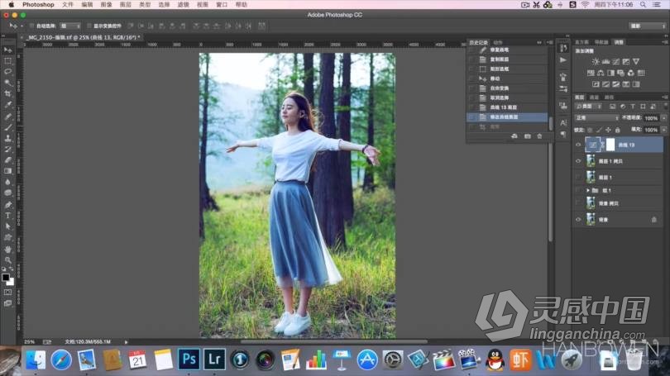Image resolution: width=670 pixels, height=376 pixels.
Task: Open layer filter kind dropdown
Action: point(588,107)
